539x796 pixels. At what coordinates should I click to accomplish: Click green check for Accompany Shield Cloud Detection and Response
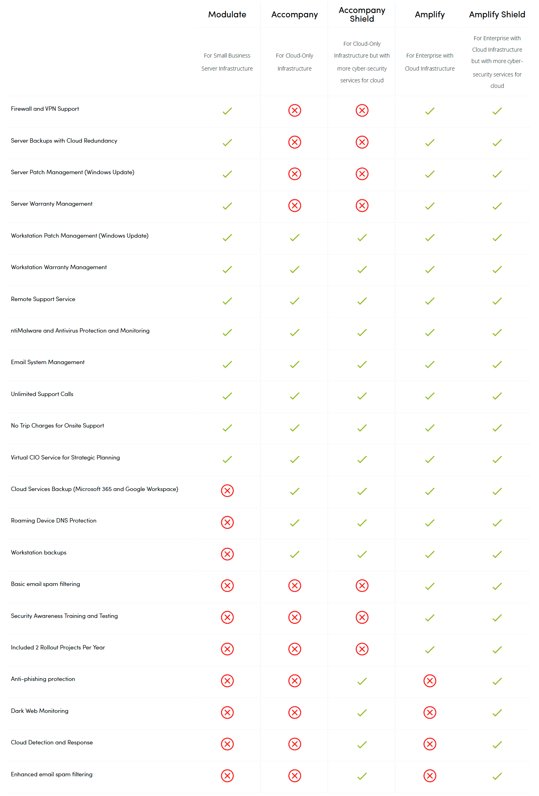pyautogui.click(x=362, y=744)
